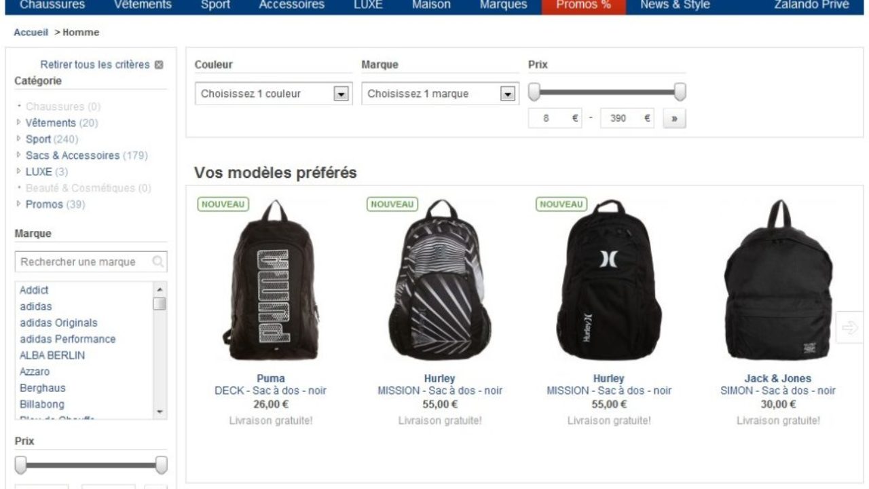Click the price range apply arrows button
This screenshot has height=489, width=869.
click(674, 118)
